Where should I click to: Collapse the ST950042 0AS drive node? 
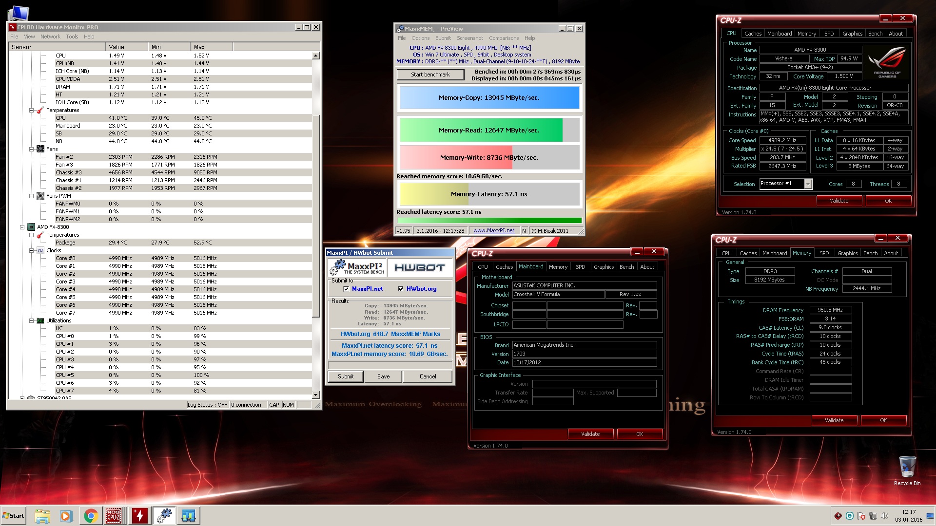22,398
